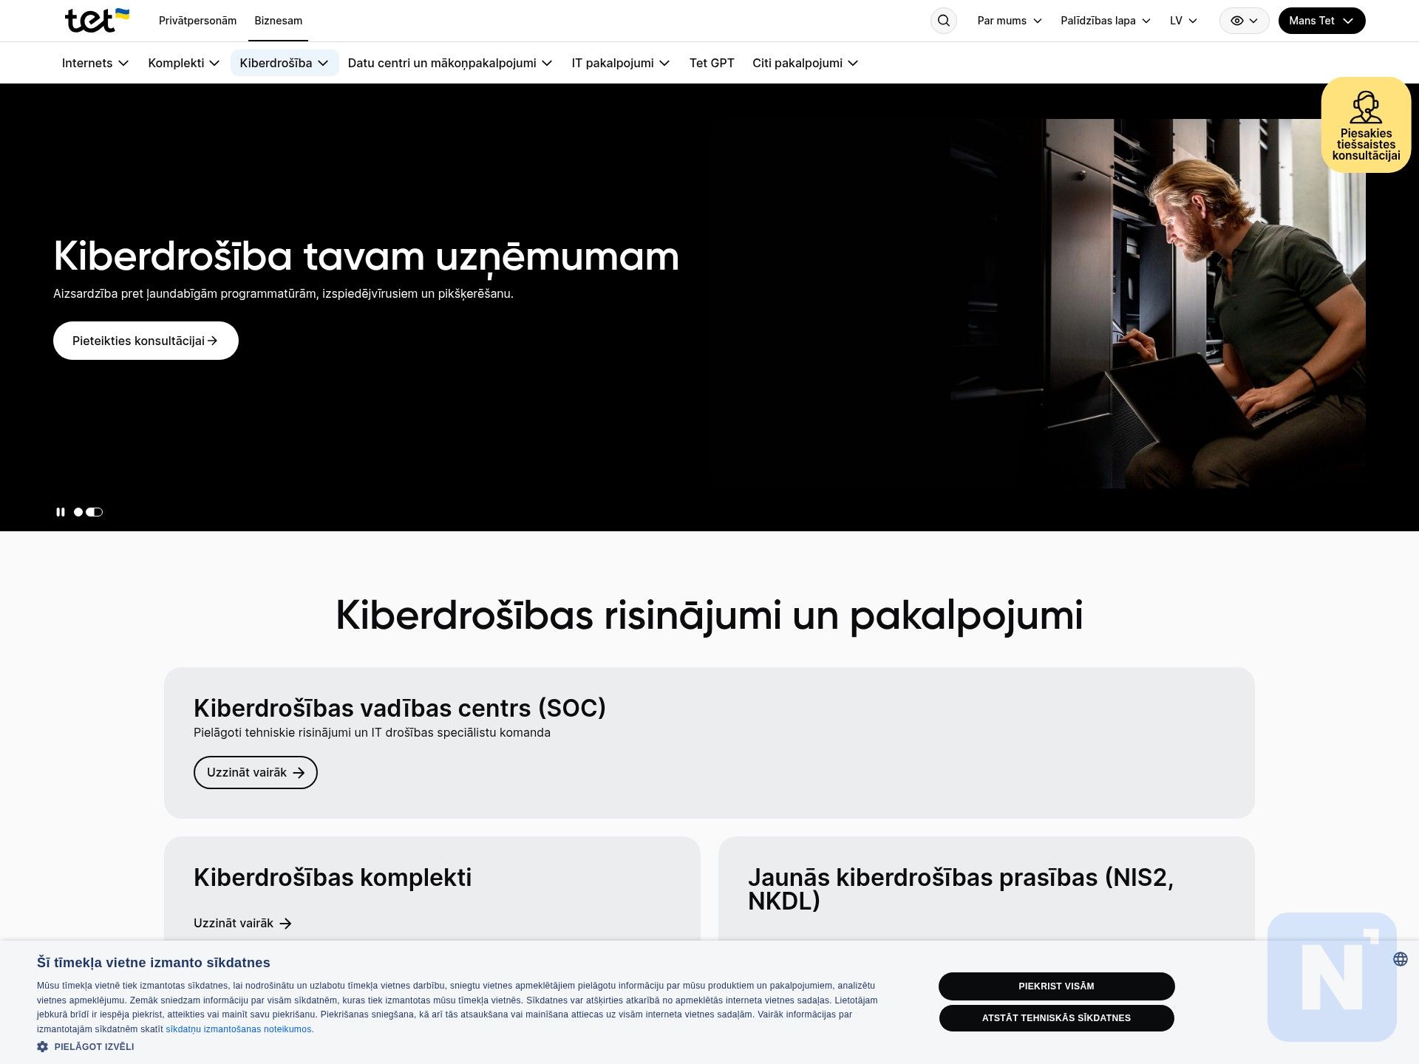
Task: Click Kiberdrošība tavam uzņēmumam headline
Action: pos(366,257)
